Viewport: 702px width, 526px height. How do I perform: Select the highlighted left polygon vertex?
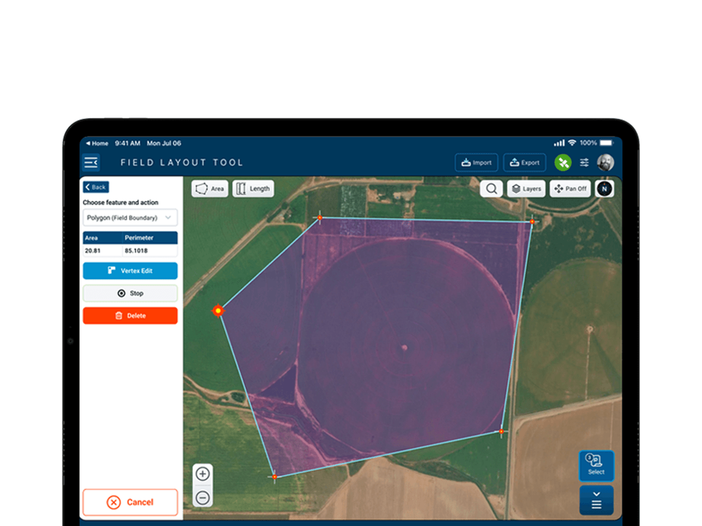tap(218, 311)
